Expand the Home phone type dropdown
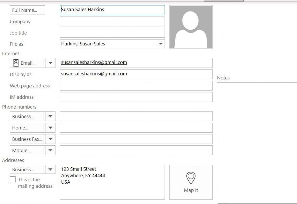The image size is (297, 204). [x=51, y=128]
